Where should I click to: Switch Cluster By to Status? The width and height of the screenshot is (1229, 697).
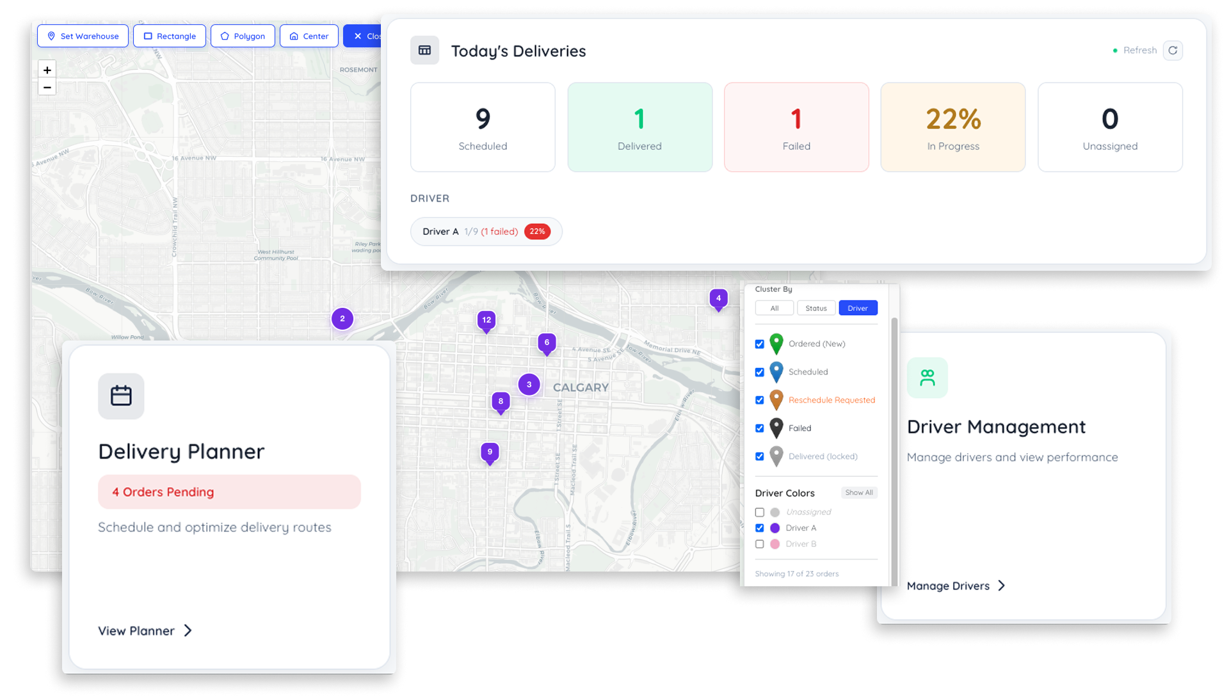pyautogui.click(x=815, y=308)
